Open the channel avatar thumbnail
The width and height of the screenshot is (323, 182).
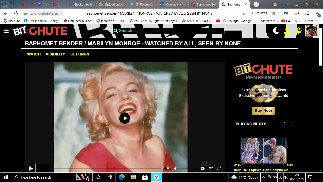point(312,30)
